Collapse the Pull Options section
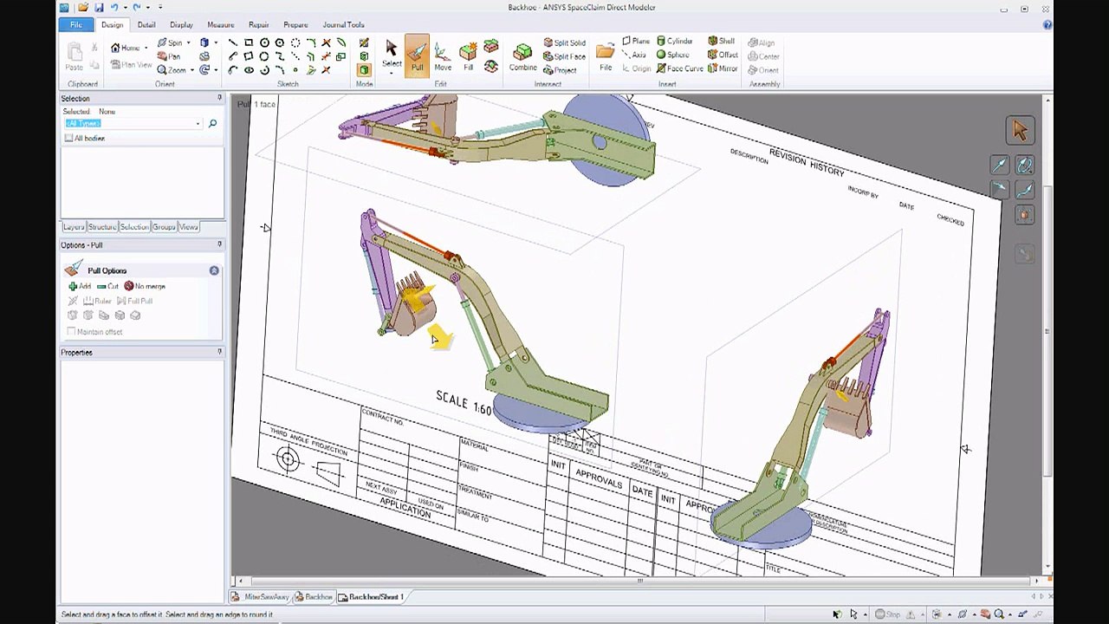This screenshot has height=624, width=1109. 214,270
